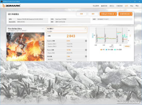Image resolution: width=142 pixels, height=105 pixels.
Task: Click the version icon beside Fire Strike Ultra
Action: point(43,29)
